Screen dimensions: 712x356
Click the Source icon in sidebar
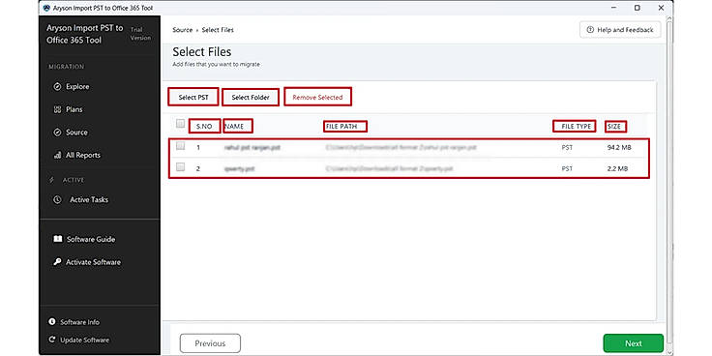pos(57,133)
